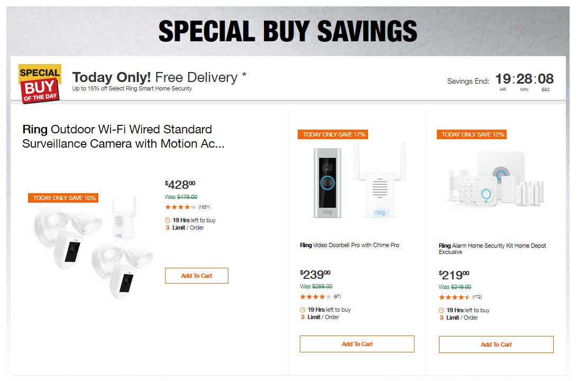Click the Savings End countdown timer
577x381 pixels.
(x=524, y=80)
